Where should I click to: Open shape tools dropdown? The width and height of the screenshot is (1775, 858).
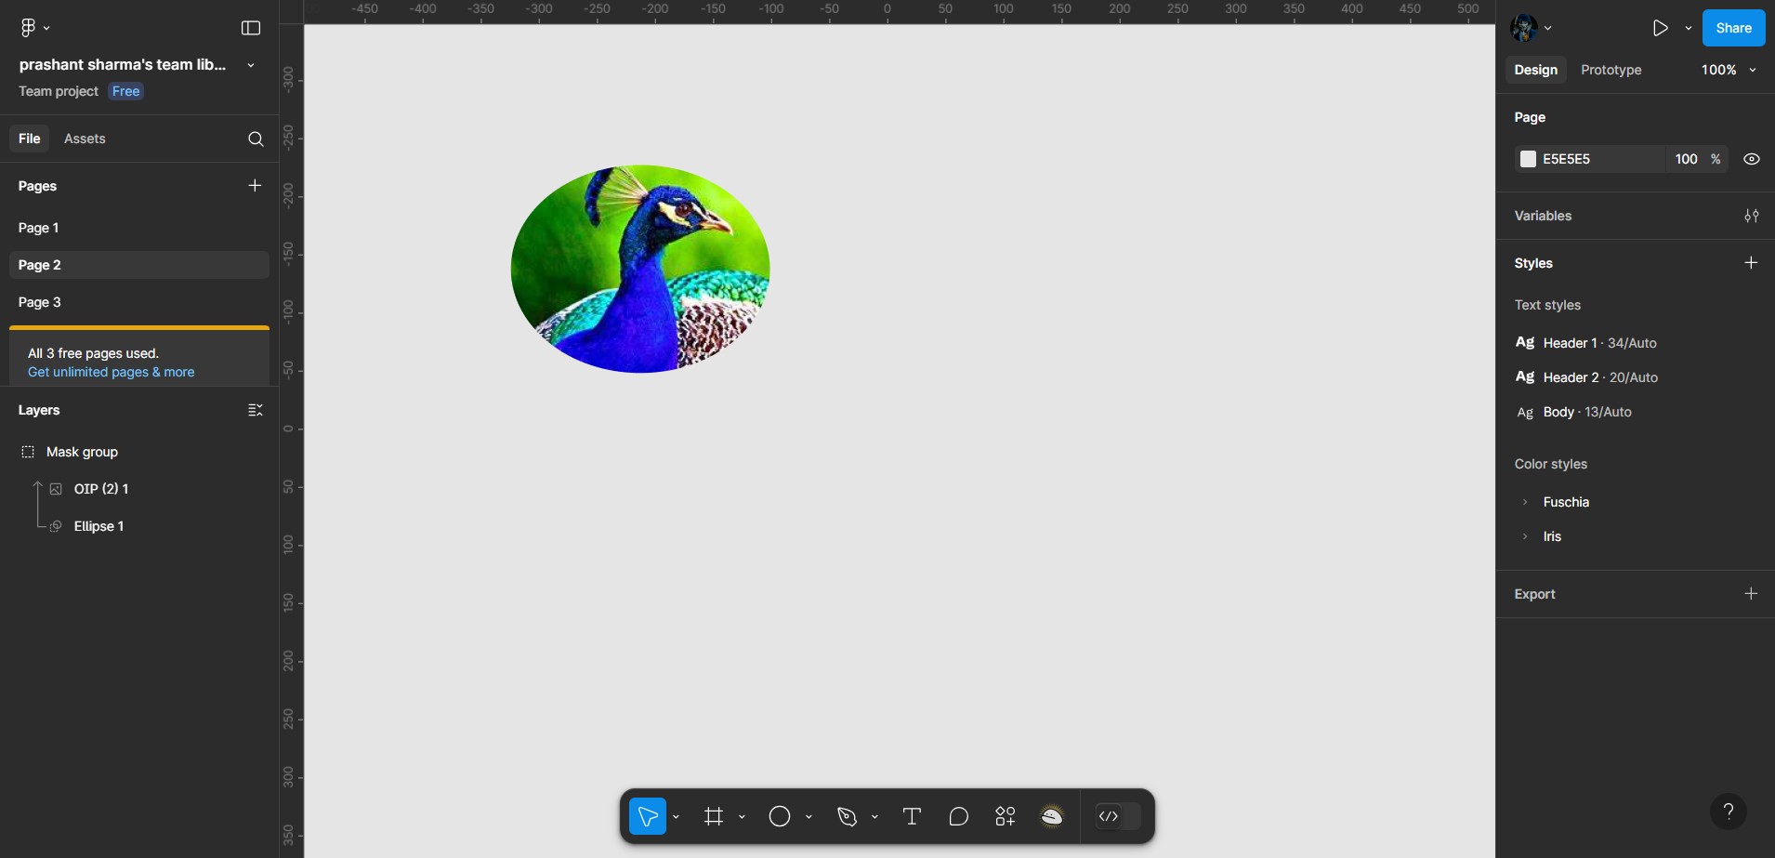click(809, 817)
